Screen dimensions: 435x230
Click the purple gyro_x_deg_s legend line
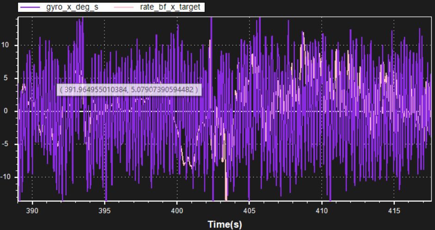pyautogui.click(x=30, y=7)
